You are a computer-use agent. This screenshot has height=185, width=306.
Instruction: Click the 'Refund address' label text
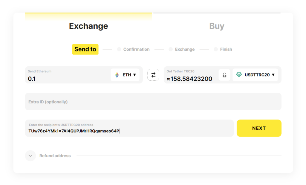coord(55,156)
